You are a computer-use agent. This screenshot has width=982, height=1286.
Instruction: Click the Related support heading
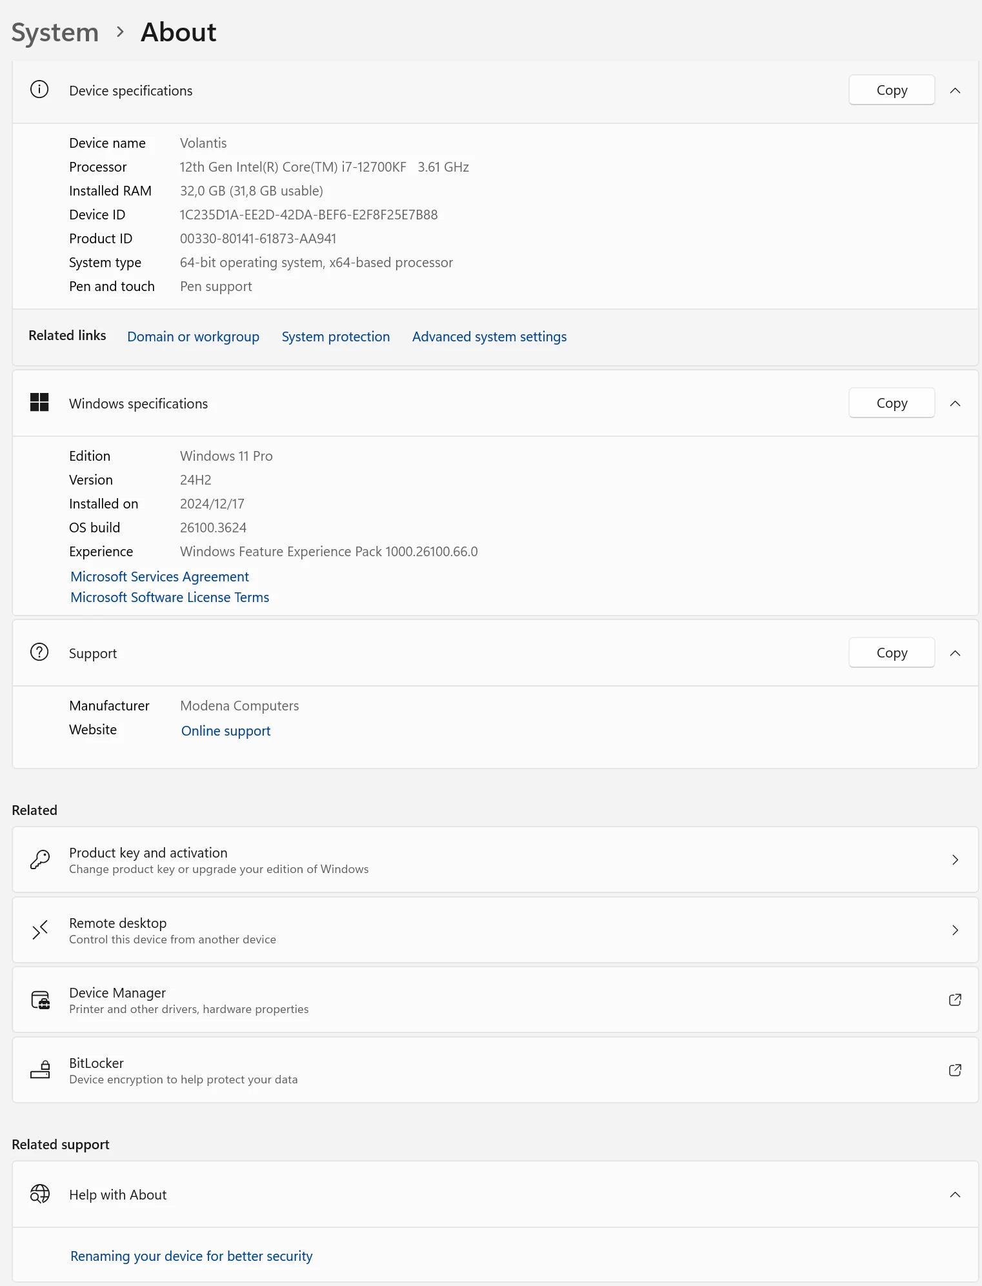tap(61, 1145)
